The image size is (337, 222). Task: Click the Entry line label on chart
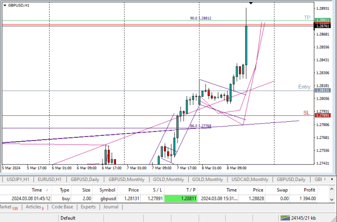(304, 87)
